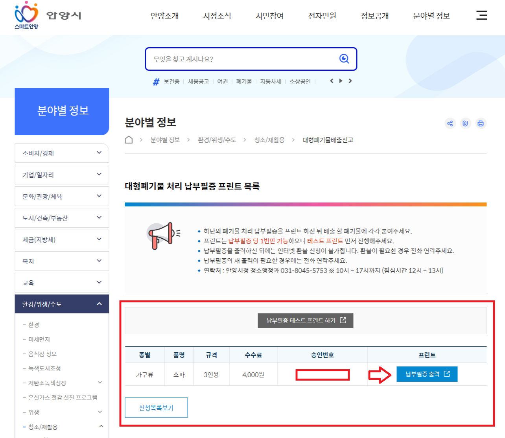Screen dimensions: 505x438
Task: Click the share icon near the page title
Action: [451, 123]
